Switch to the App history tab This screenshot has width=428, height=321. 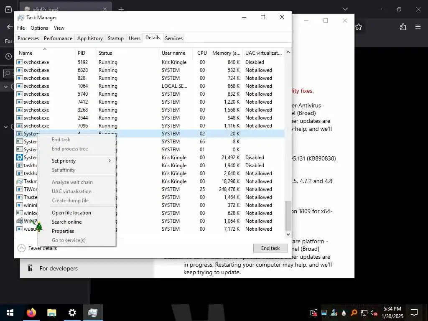tap(90, 38)
